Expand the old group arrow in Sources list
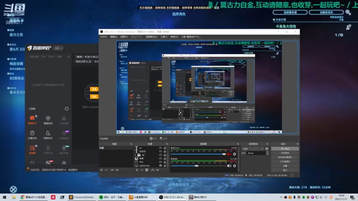Viewport: 358px width, 201px height. click(136, 155)
